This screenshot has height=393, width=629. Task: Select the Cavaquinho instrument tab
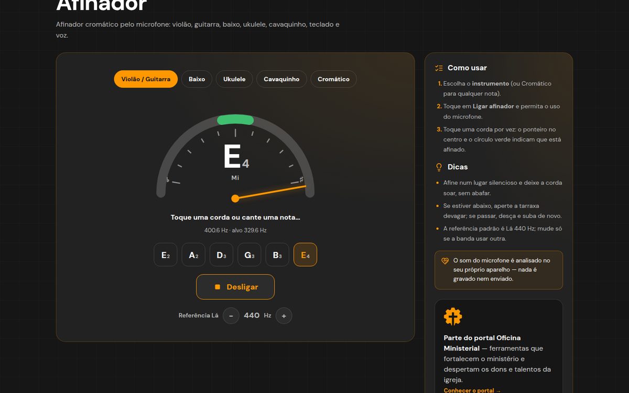point(281,79)
